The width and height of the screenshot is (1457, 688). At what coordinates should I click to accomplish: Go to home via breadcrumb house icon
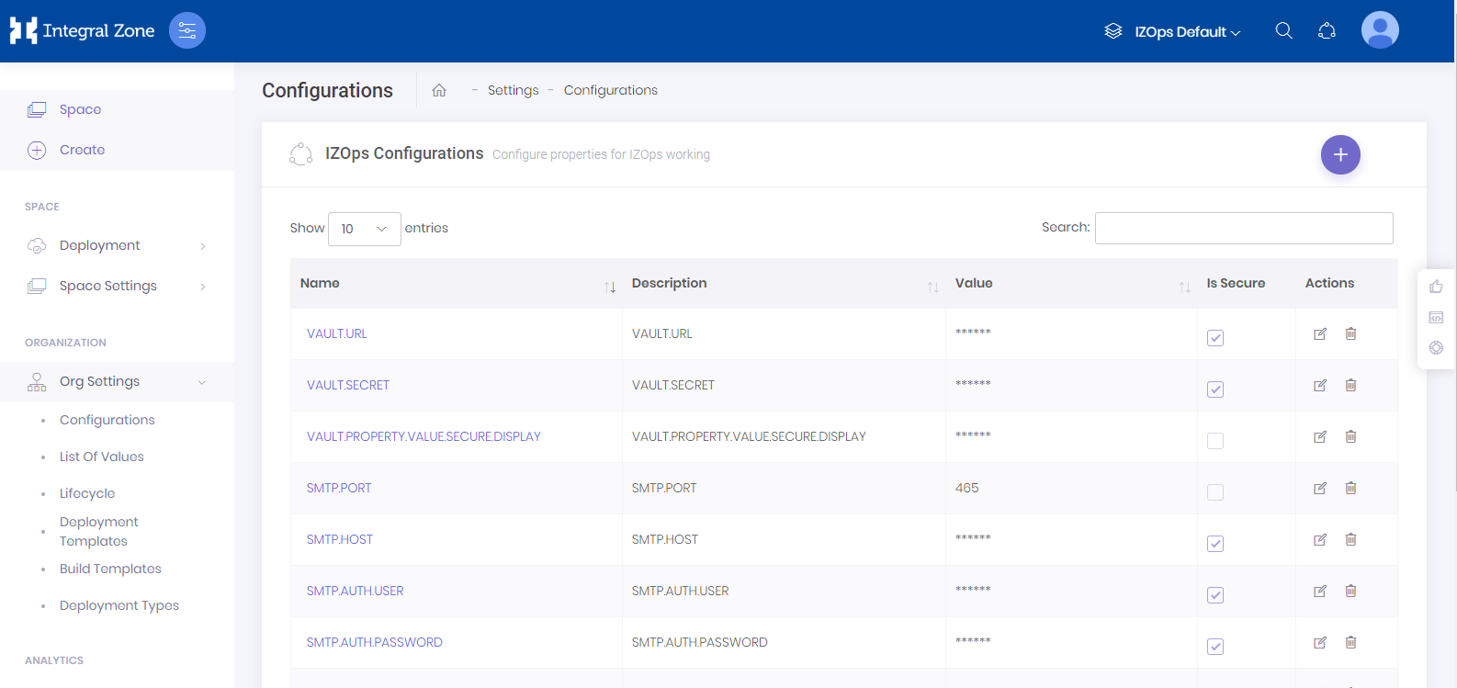pos(439,90)
